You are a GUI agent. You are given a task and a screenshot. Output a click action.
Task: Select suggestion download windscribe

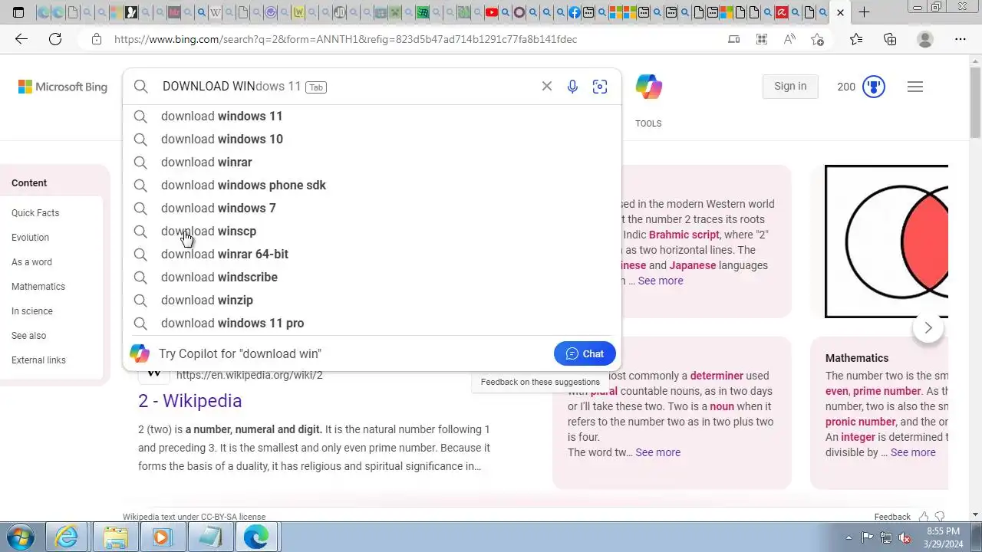[372, 277]
